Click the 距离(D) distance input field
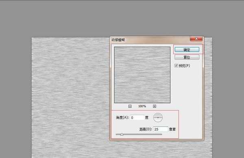The height and width of the screenshot is (158, 244). [161, 129]
